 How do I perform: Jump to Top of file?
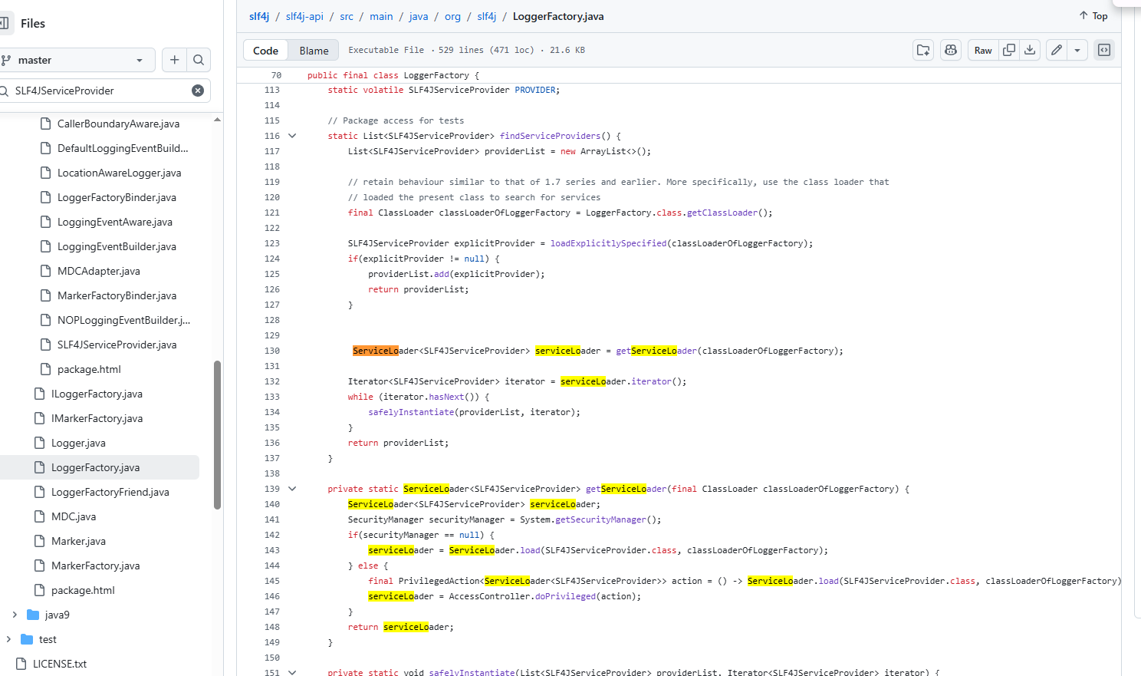coord(1093,16)
